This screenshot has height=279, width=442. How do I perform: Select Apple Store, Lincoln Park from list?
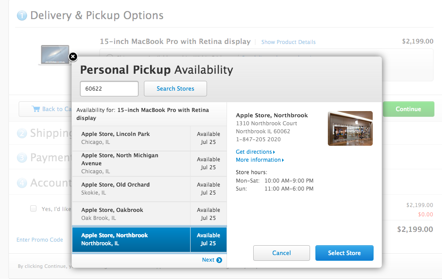(131, 138)
